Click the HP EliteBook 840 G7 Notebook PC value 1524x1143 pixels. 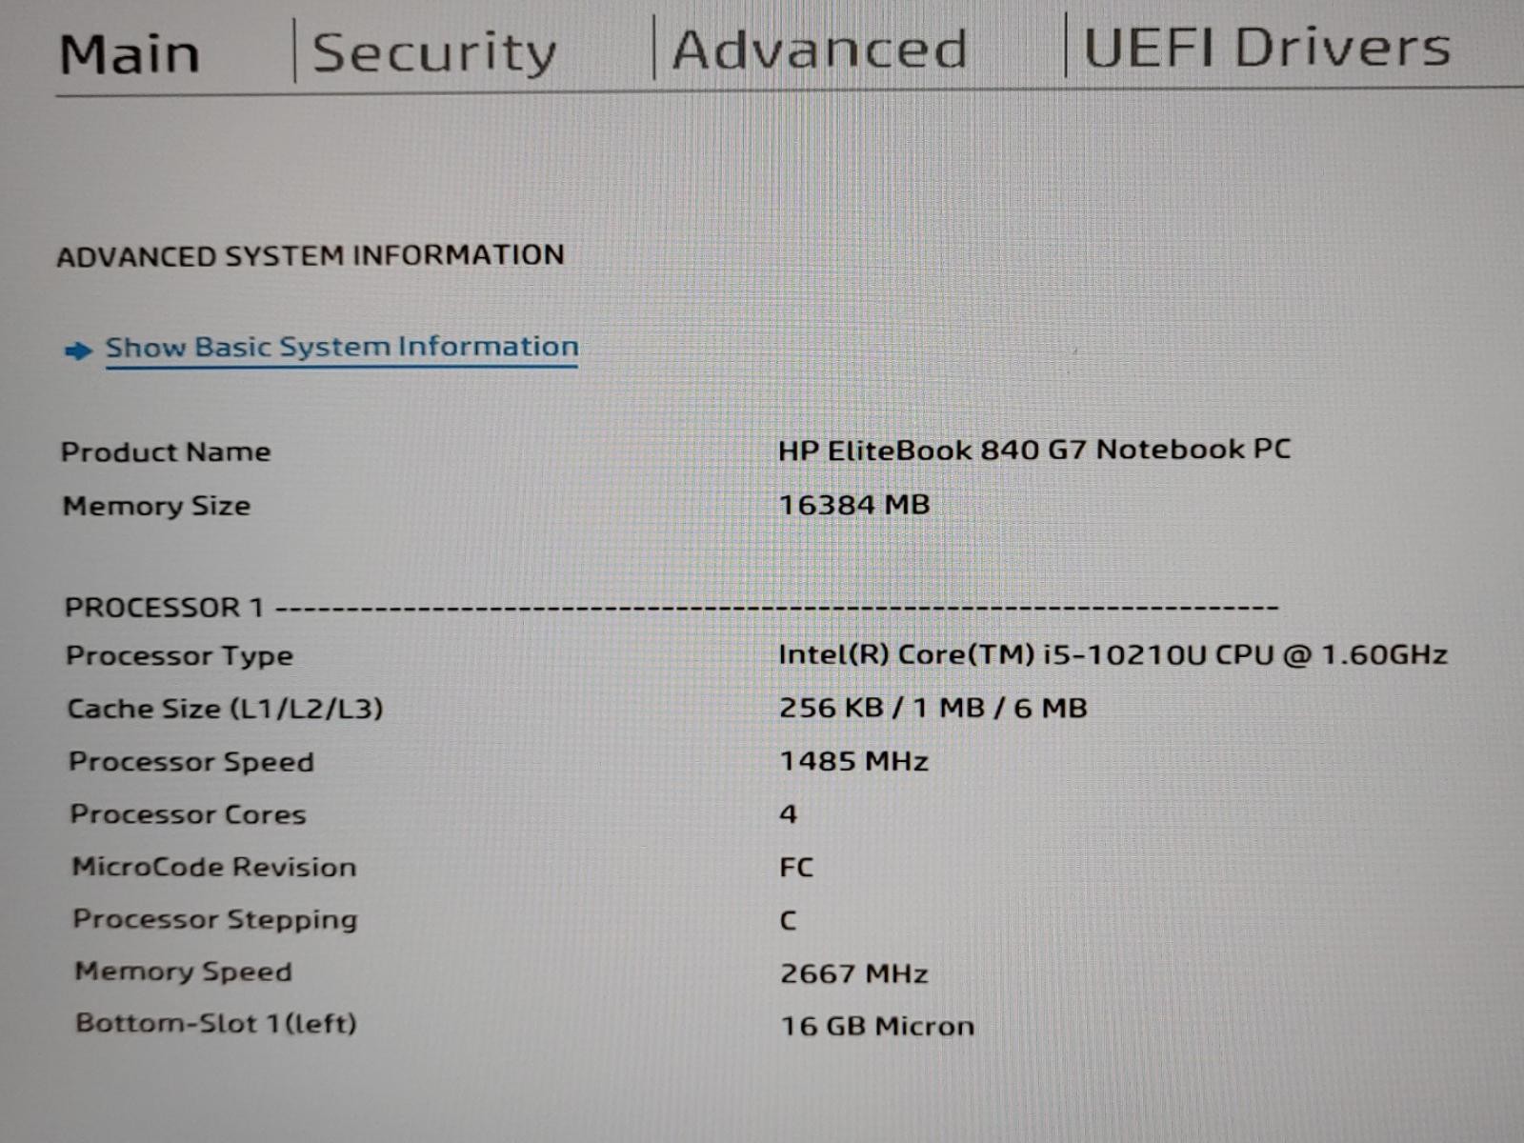coord(1034,450)
